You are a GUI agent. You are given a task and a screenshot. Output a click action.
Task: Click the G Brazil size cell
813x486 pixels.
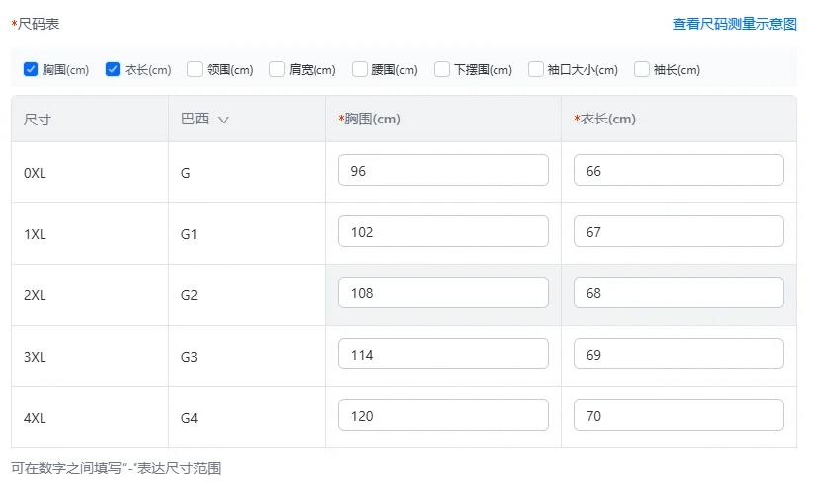[x=247, y=172]
